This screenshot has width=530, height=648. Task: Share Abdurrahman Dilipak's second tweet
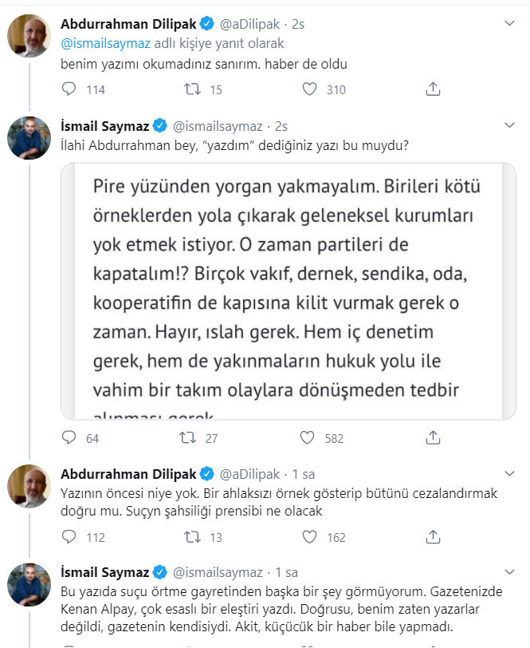(433, 538)
